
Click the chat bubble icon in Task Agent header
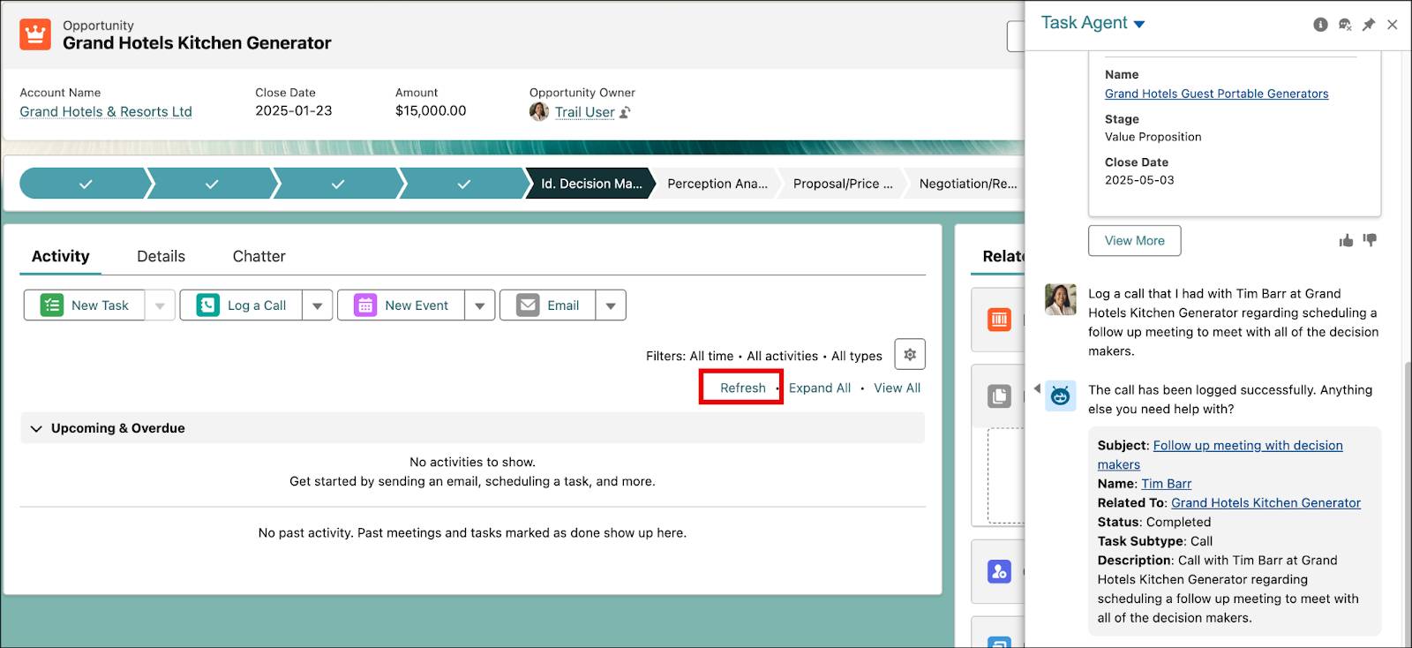click(x=1345, y=25)
